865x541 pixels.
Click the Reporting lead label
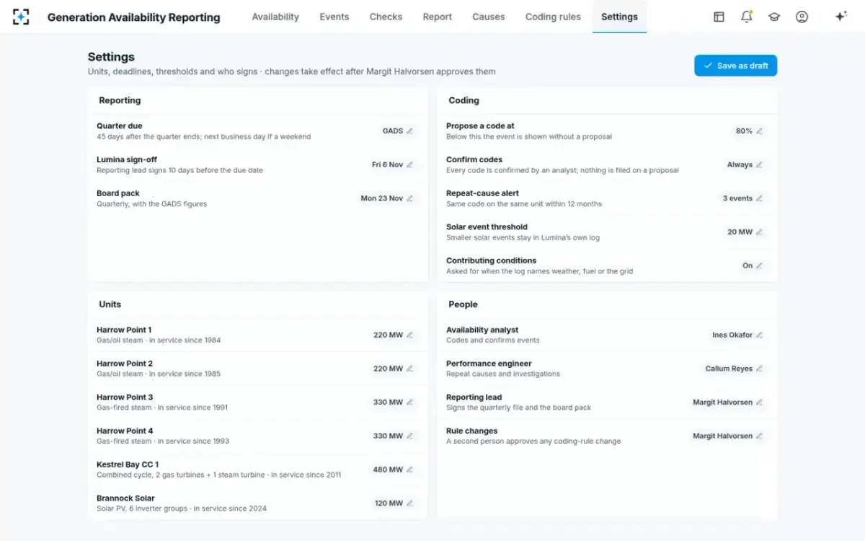click(474, 397)
